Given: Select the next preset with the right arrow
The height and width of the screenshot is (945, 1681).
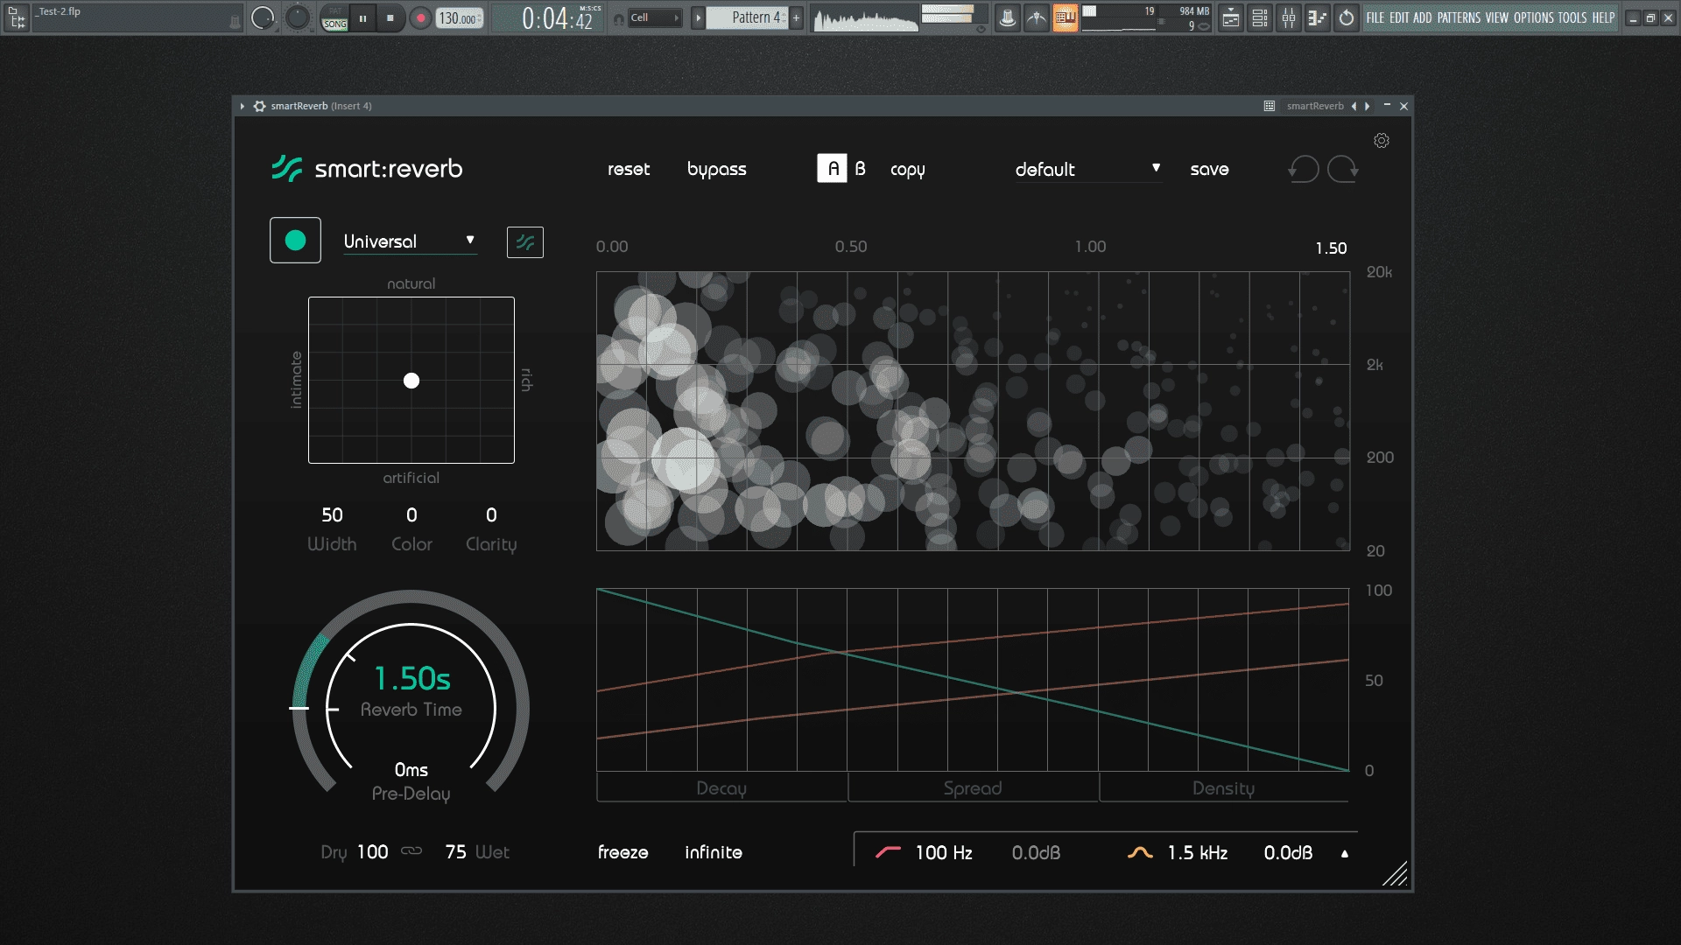Looking at the screenshot, I should (x=1368, y=106).
